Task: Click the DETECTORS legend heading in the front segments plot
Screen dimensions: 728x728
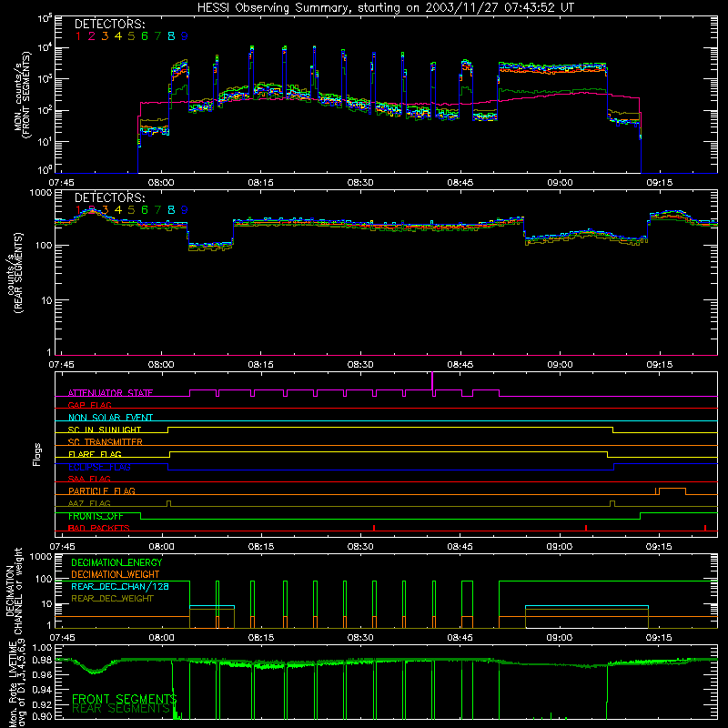Action: pos(109,24)
